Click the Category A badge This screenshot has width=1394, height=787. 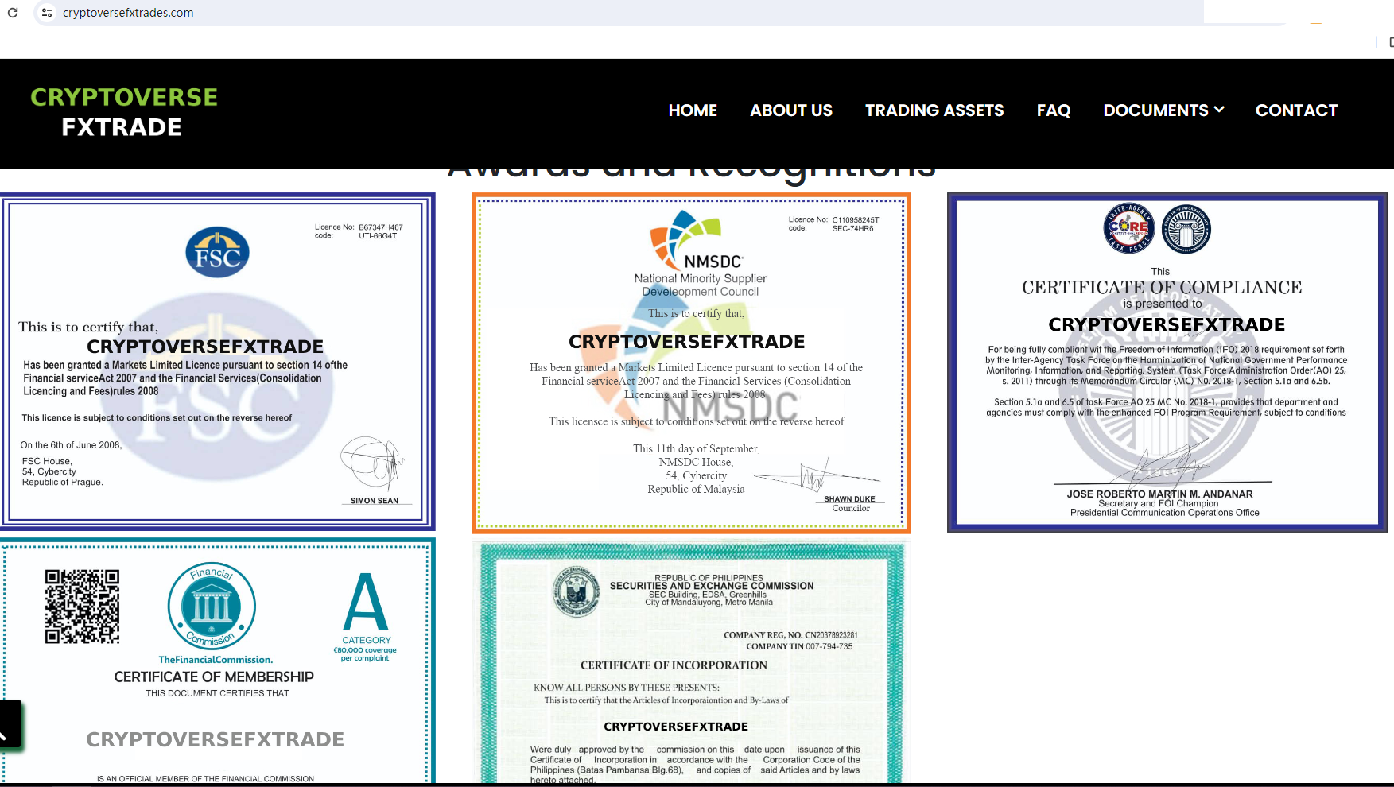click(x=366, y=617)
